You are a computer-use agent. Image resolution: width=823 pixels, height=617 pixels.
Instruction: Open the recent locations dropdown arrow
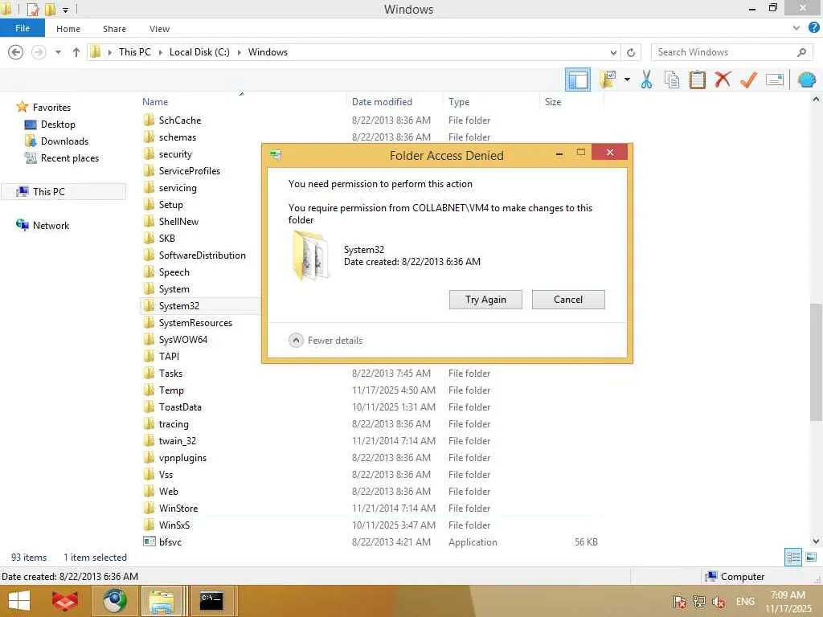tap(58, 52)
